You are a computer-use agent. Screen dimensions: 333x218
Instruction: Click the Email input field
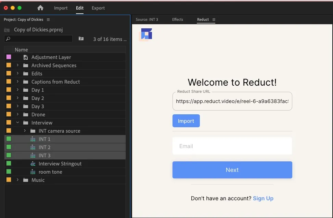pos(232,146)
